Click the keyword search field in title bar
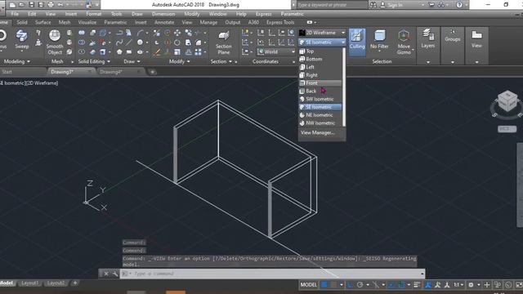Viewport: 523px width, 294px height. point(332,5)
